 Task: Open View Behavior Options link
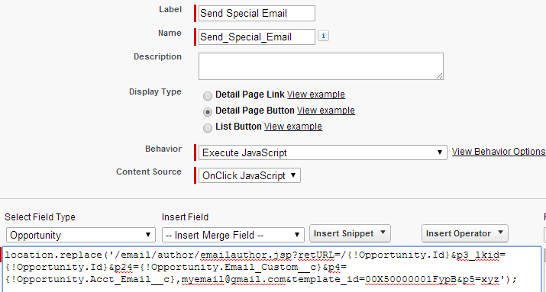pos(499,152)
